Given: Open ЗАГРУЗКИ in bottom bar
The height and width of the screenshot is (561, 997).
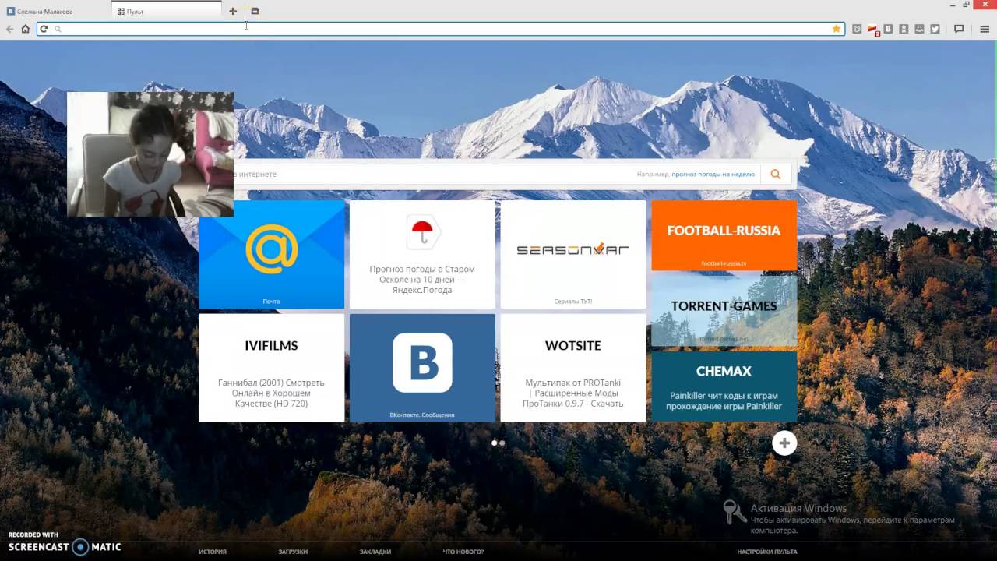Looking at the screenshot, I should [x=293, y=552].
